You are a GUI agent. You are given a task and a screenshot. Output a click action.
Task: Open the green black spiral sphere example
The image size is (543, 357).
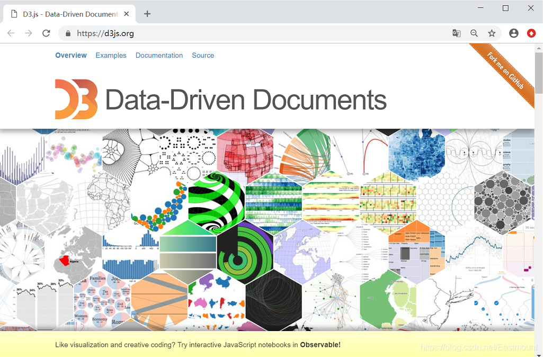(x=217, y=203)
